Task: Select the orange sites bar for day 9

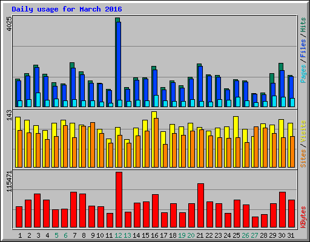Action: point(93,145)
